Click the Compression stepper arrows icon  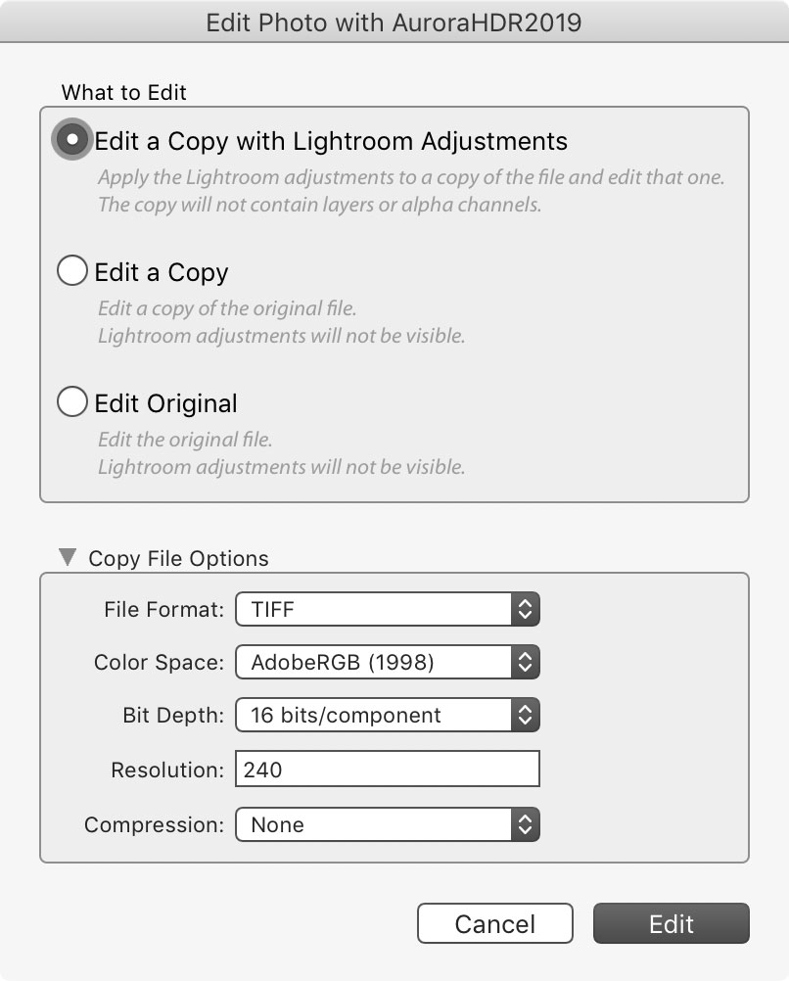tap(525, 824)
